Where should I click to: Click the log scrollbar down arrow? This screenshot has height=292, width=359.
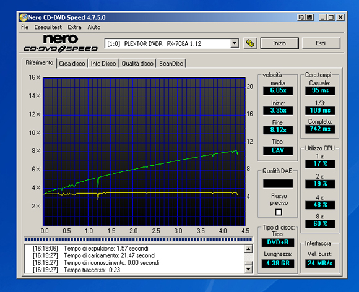[x=248, y=269]
